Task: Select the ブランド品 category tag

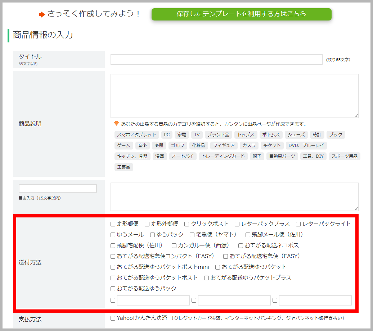Action: pos(219,135)
